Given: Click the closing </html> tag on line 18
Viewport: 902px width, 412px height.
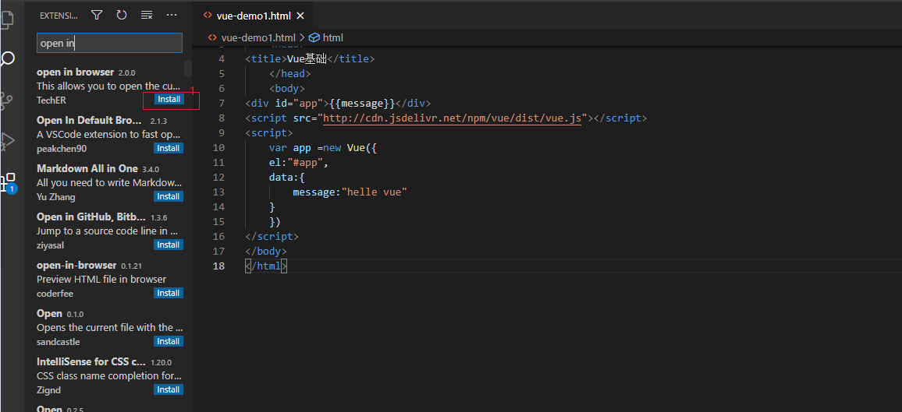Looking at the screenshot, I should click(266, 266).
